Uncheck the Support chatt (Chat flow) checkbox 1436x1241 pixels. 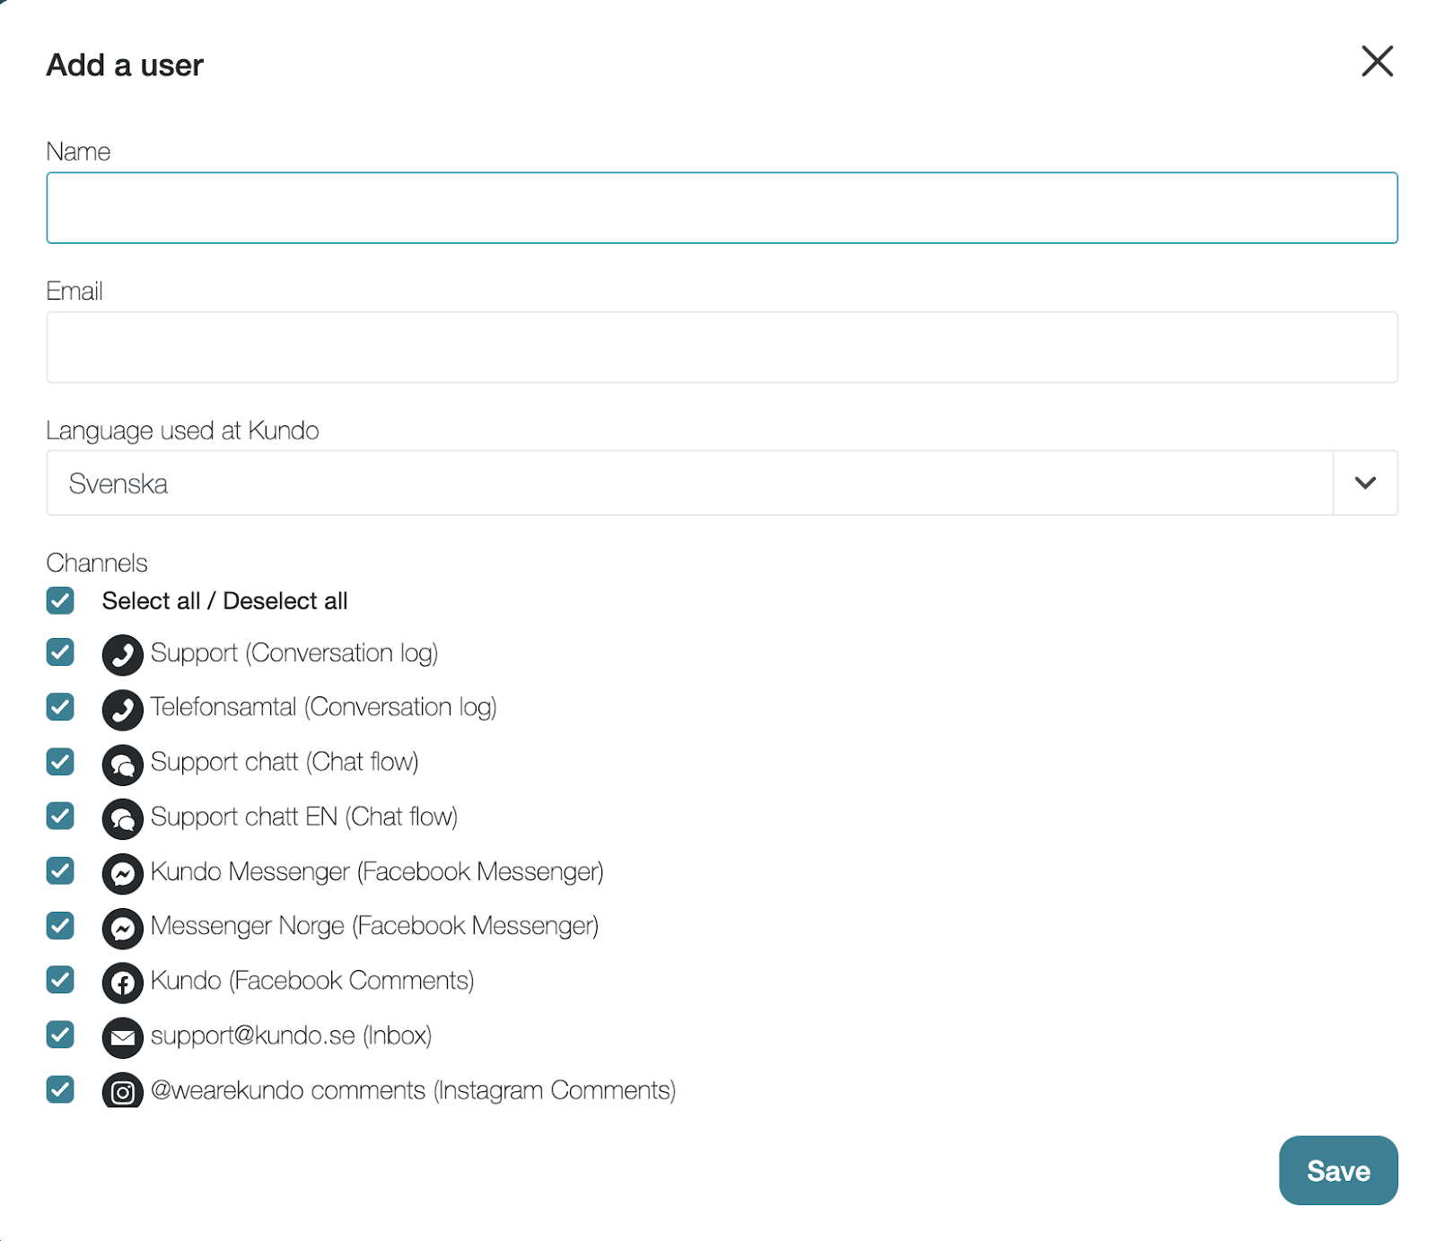pyautogui.click(x=60, y=762)
